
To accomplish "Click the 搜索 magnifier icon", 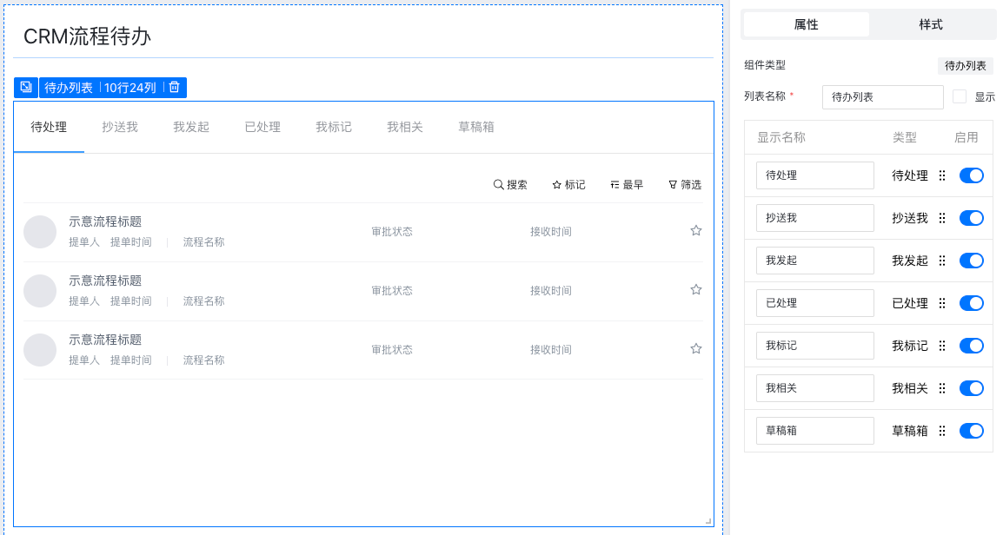I will point(499,185).
